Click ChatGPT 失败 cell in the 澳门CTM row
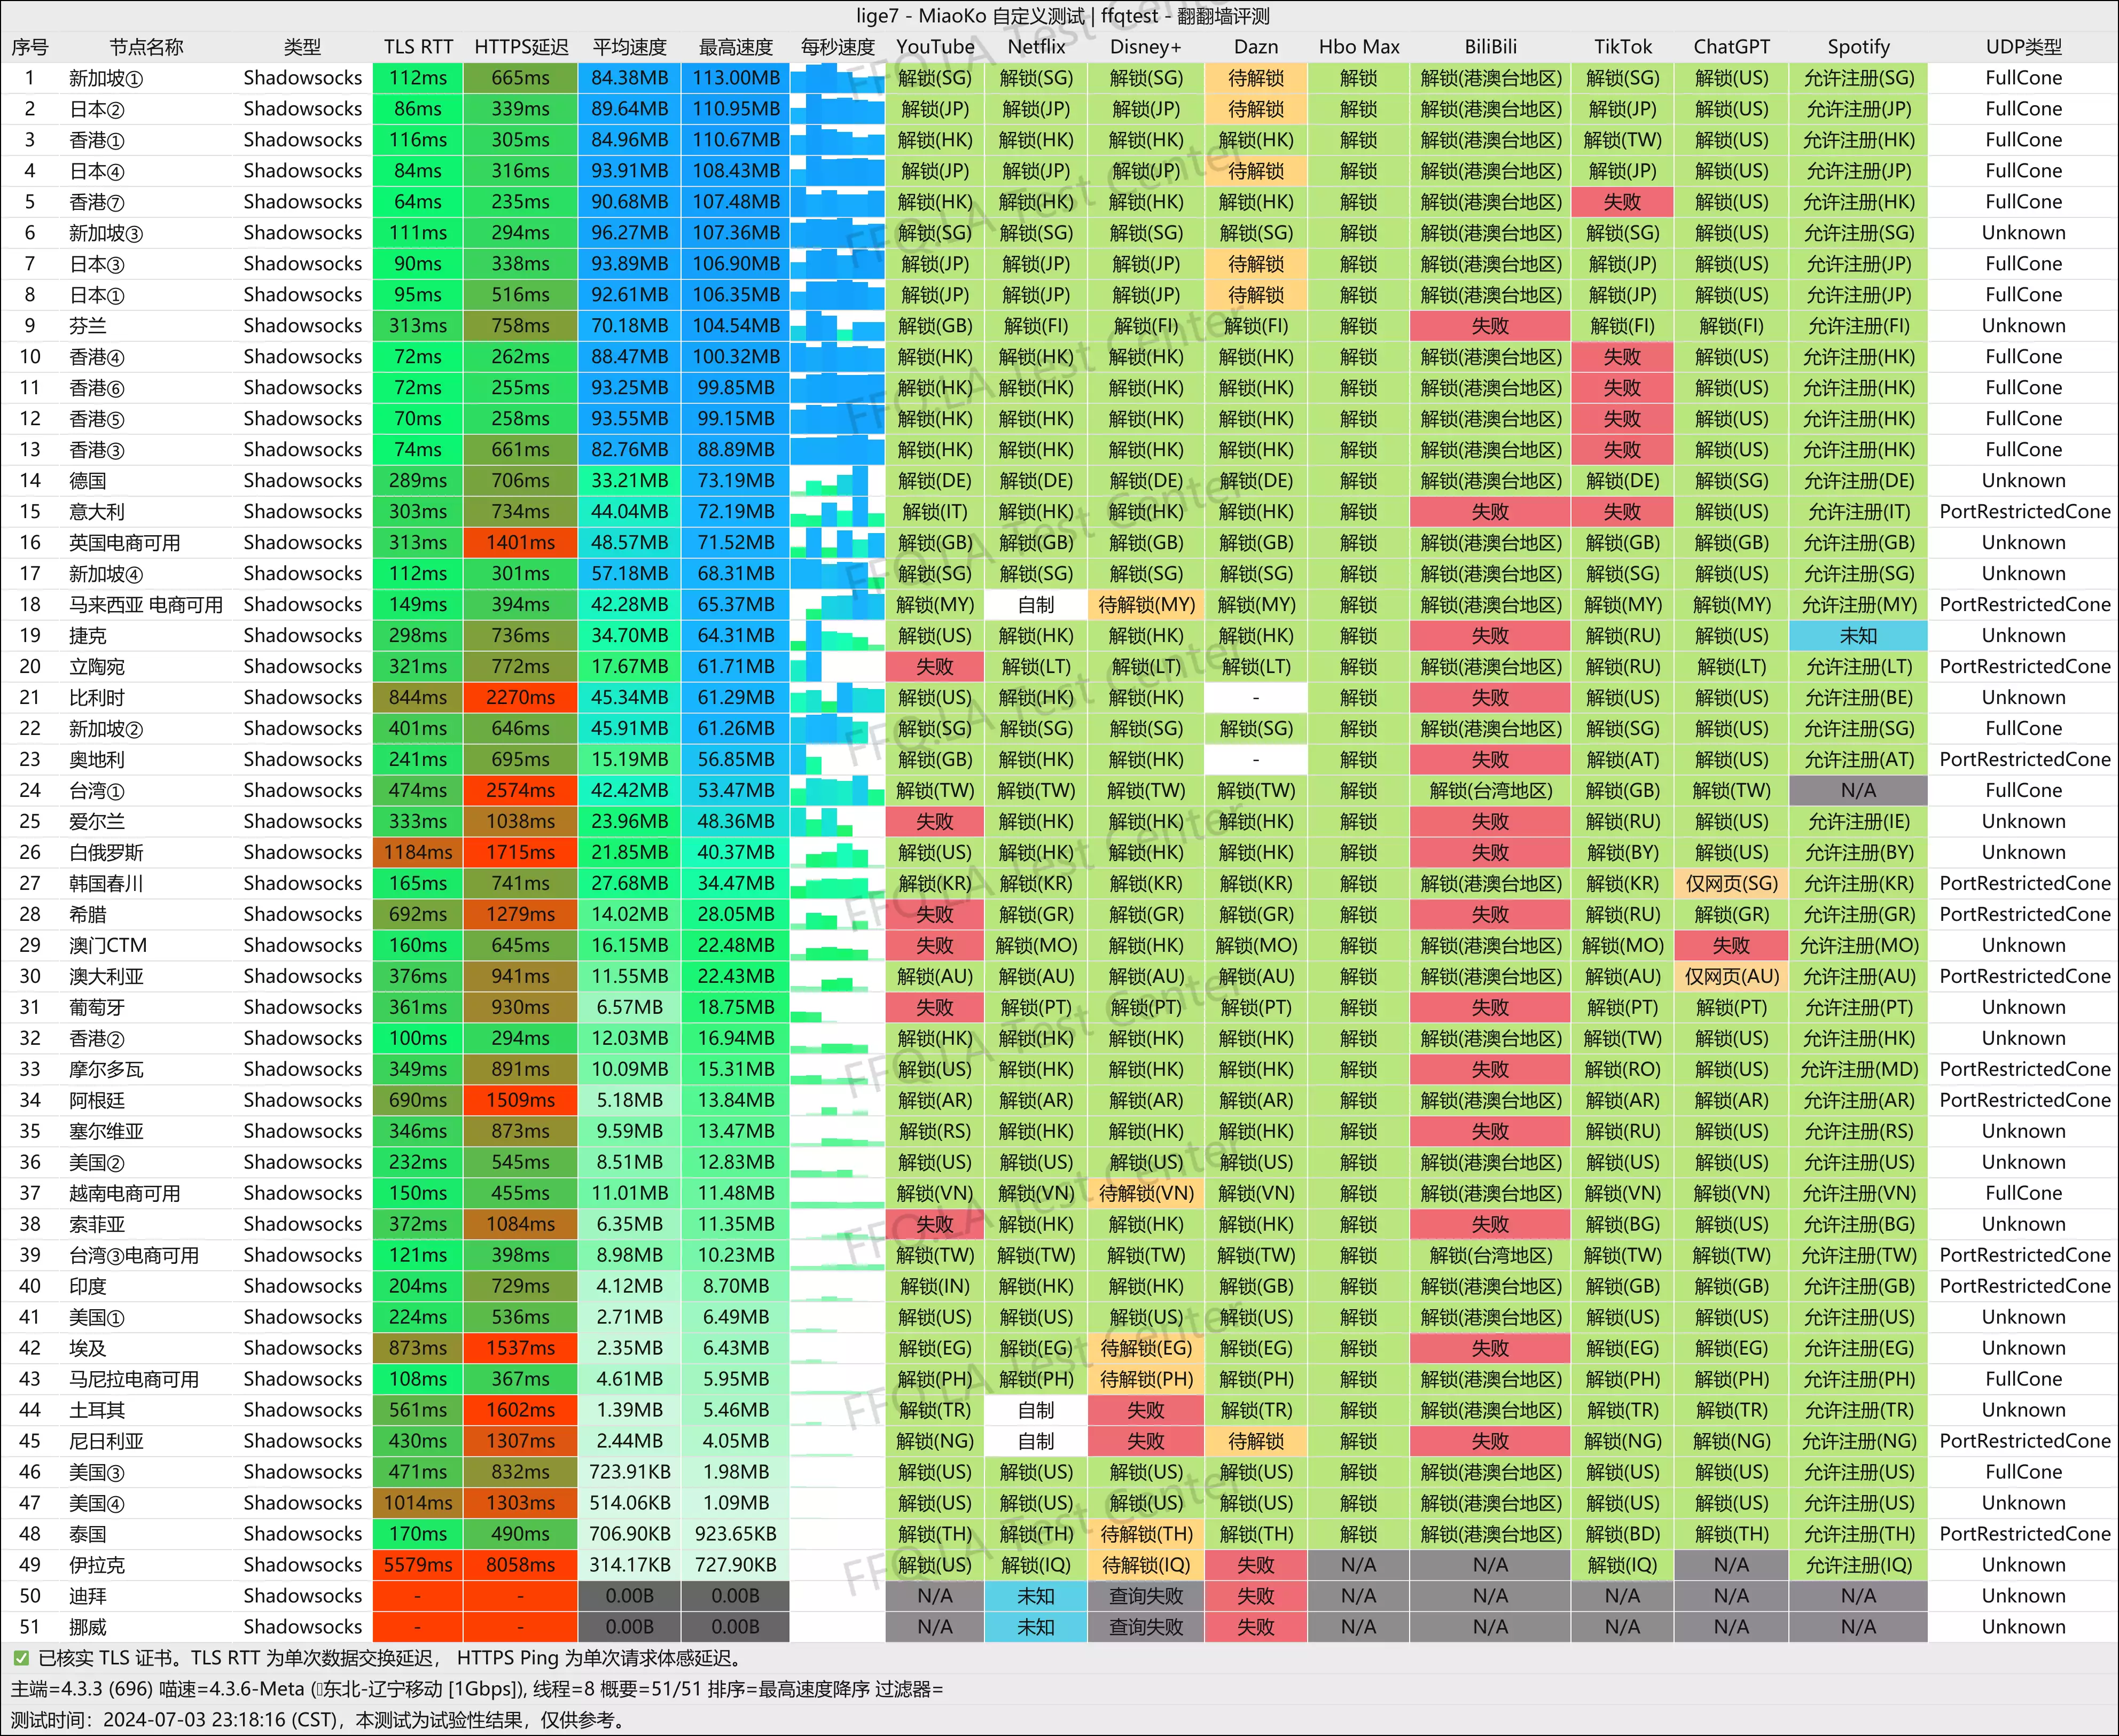2119x1736 pixels. click(1731, 946)
